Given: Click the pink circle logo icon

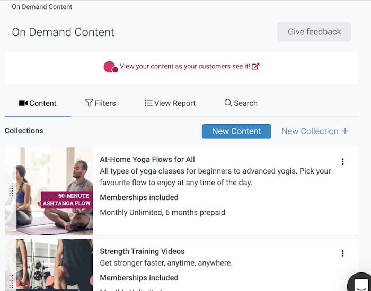Looking at the screenshot, I should [110, 67].
